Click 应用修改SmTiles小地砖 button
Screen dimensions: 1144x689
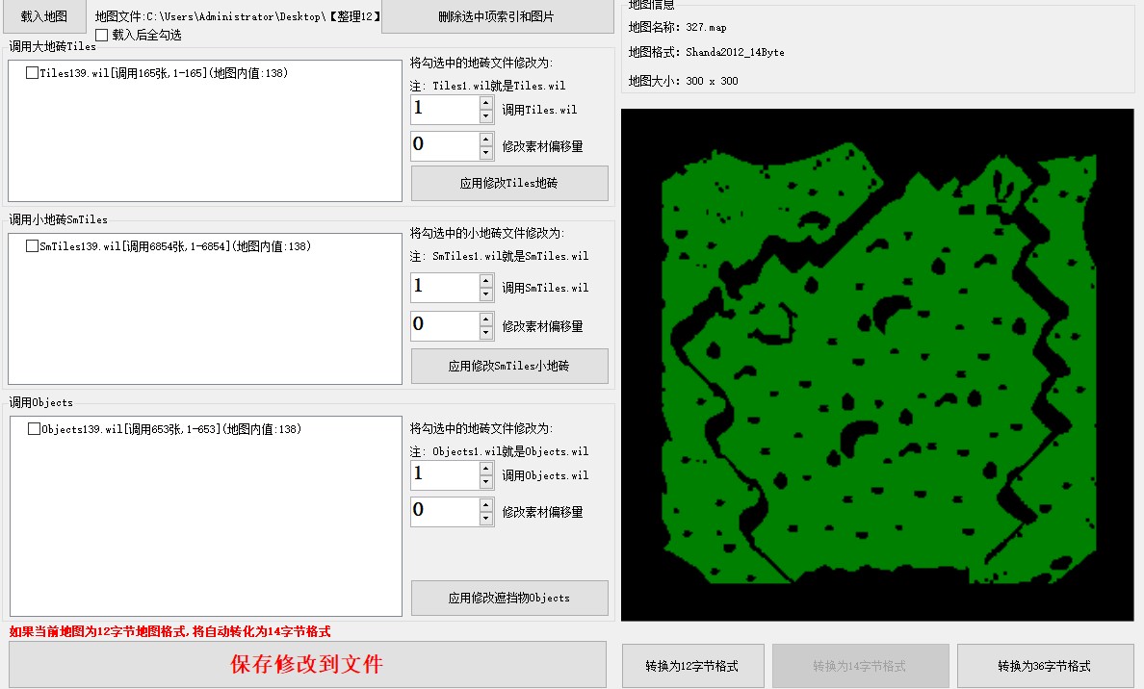tap(508, 366)
